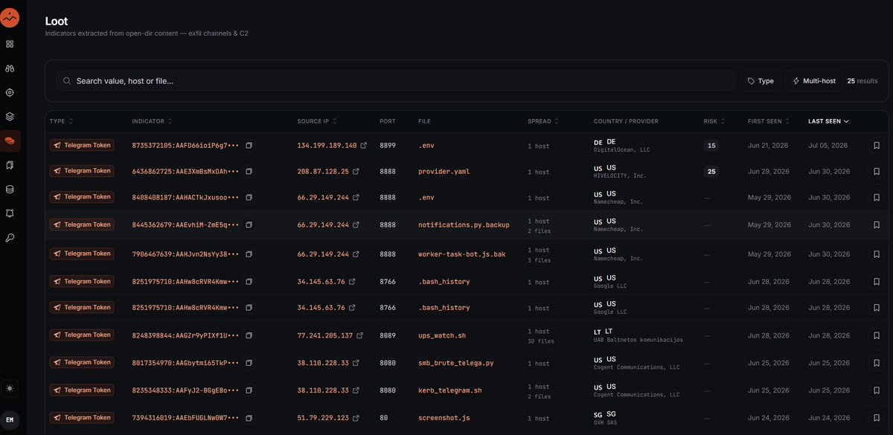893x435 pixels.
Task: Click the orange app logo at top-left
Action: point(10,18)
